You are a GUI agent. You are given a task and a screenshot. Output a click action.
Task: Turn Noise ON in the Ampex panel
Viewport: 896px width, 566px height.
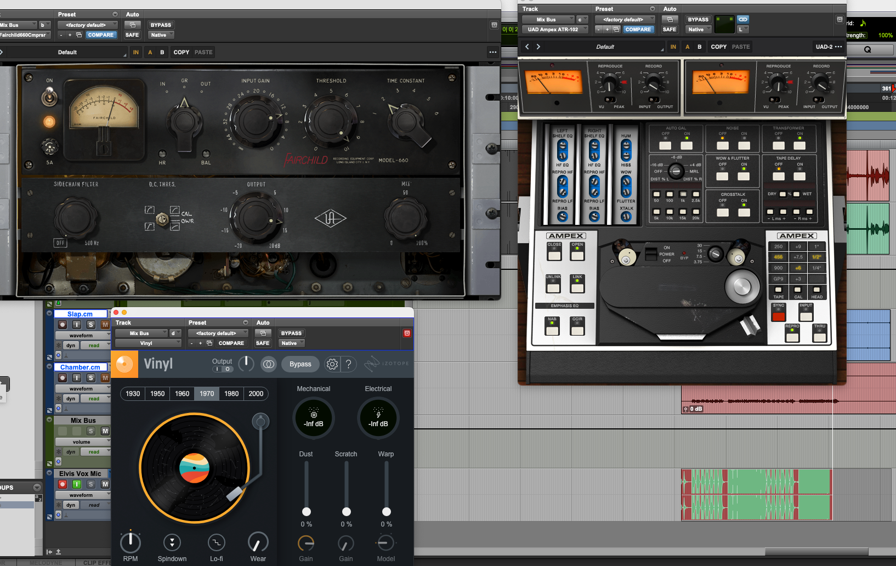click(x=744, y=145)
